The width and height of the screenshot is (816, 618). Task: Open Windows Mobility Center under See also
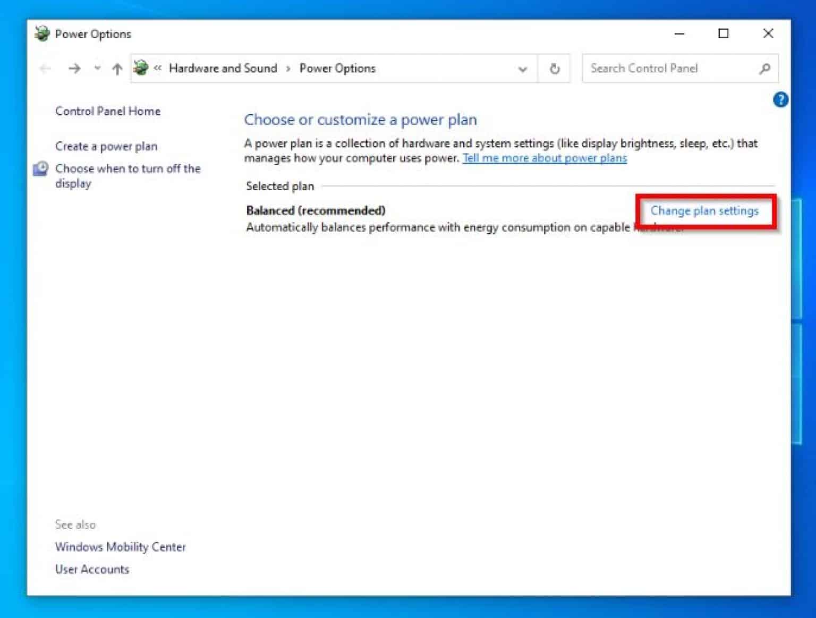pos(121,547)
